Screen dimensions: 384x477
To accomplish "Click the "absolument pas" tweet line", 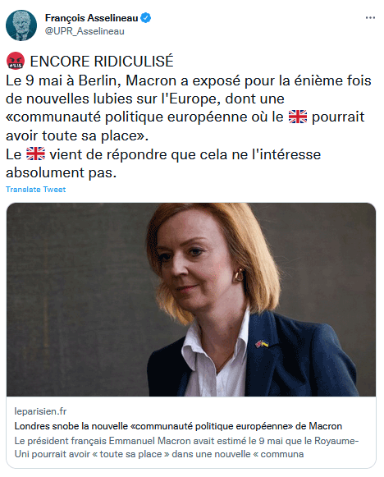I will (61, 172).
